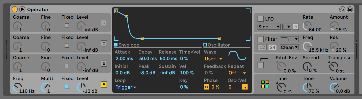Select oscillator C with the C button

(104, 43)
